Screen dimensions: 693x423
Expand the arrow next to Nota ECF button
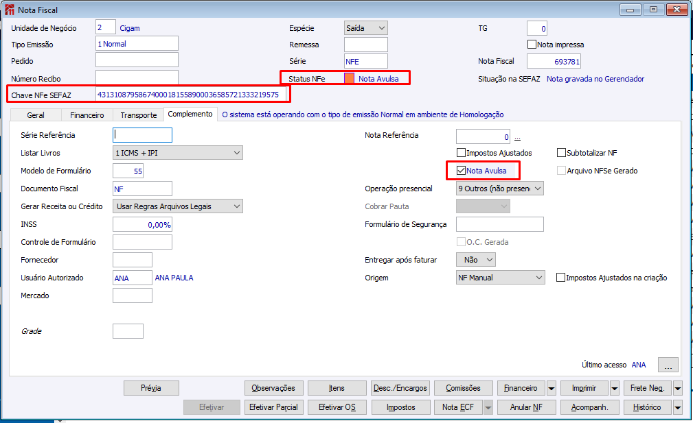click(488, 407)
